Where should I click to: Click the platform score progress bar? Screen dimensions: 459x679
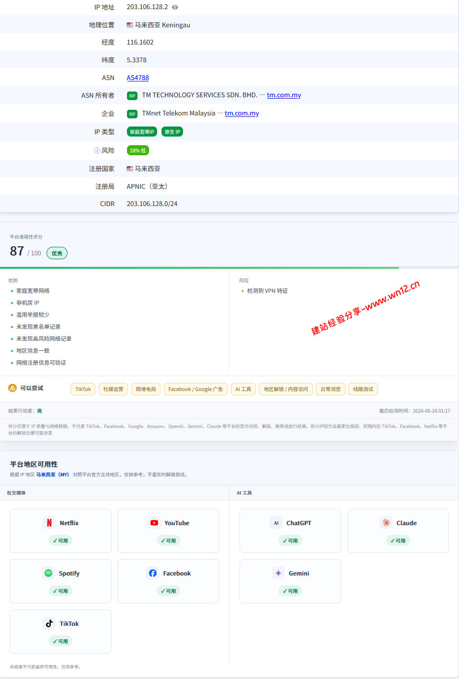point(229,268)
